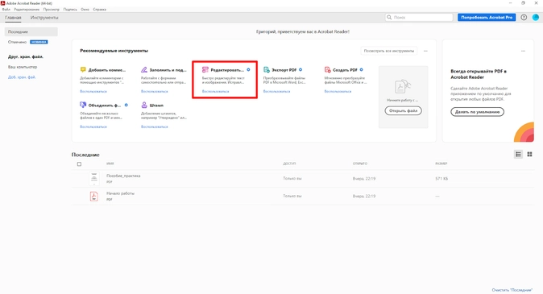This screenshot has height=294, width=543.
Task: Switch recent files to list view
Action: [518, 154]
